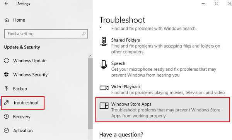This screenshot has height=140, width=232.
Task: Click the Recovery clock icon
Action: coord(6,116)
